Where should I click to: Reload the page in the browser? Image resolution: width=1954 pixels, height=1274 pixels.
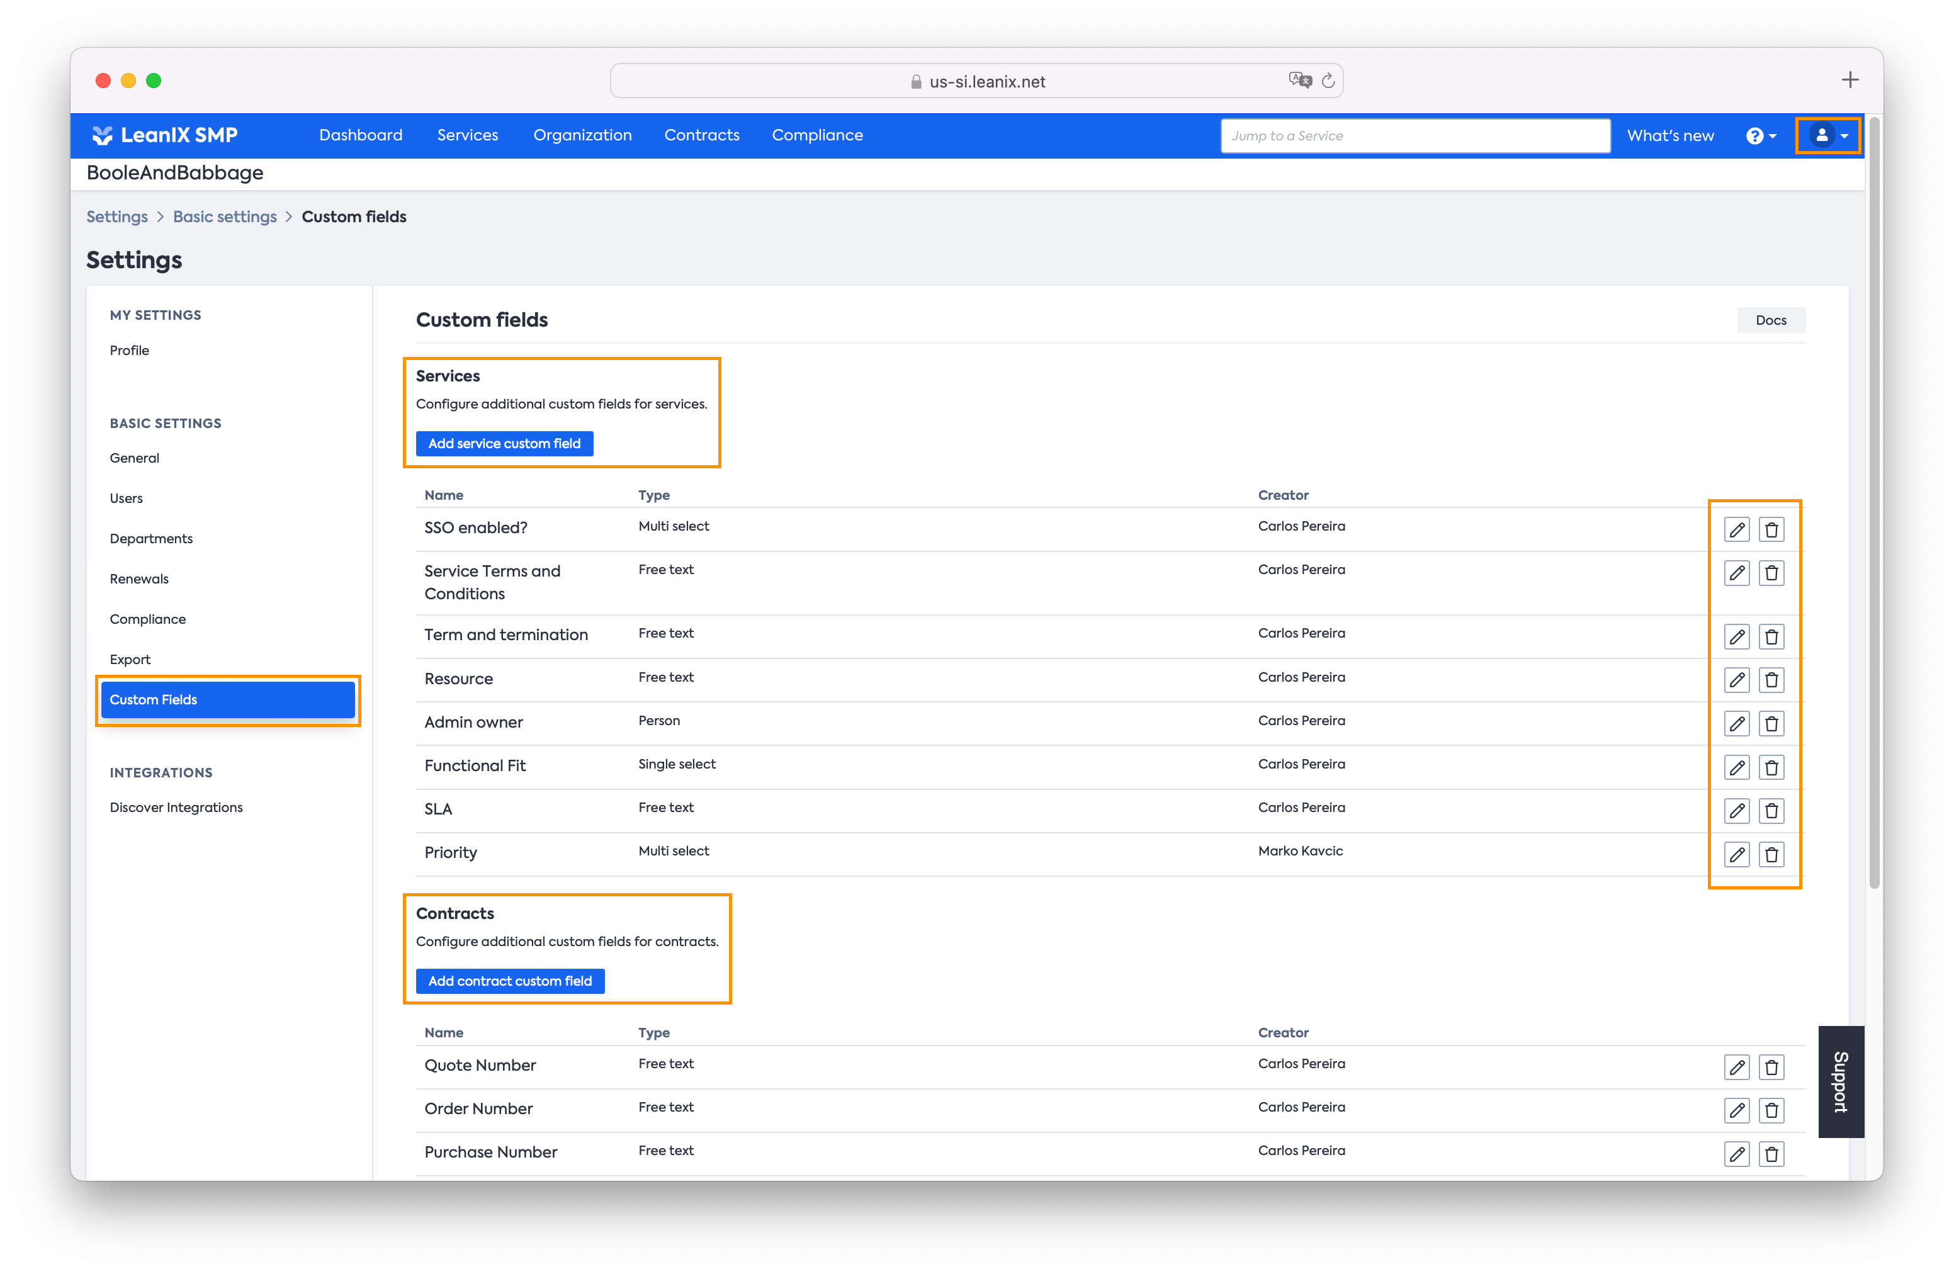click(1328, 81)
